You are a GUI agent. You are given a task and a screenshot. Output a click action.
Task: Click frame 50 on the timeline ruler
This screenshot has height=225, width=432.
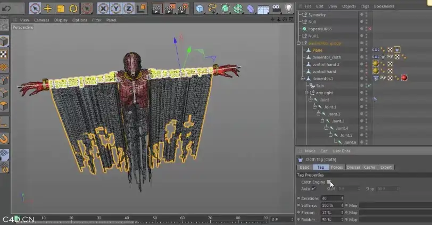pyautogui.click(x=155, y=218)
